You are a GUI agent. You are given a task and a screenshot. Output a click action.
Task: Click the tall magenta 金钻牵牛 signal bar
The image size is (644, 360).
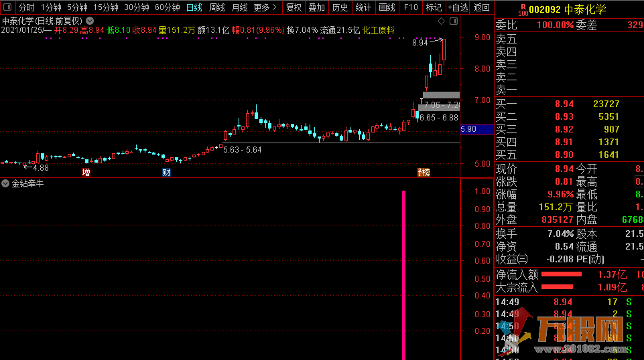(403, 274)
